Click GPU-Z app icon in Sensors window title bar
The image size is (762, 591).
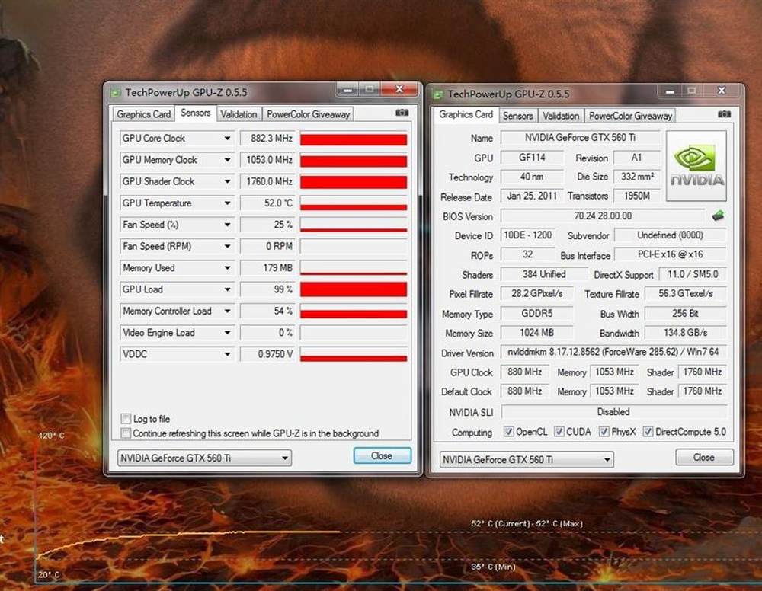click(116, 93)
